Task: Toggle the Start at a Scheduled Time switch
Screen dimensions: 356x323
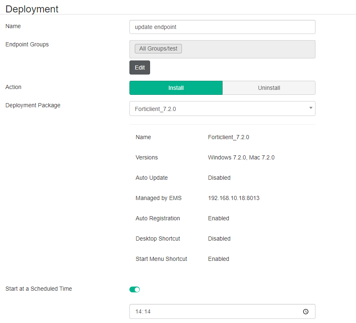Action: (x=135, y=289)
